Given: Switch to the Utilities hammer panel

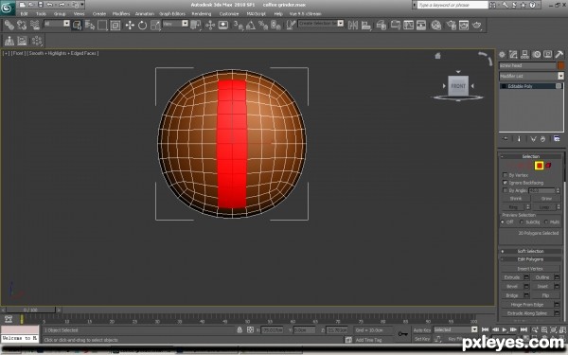Looking at the screenshot, I should click(559, 55).
